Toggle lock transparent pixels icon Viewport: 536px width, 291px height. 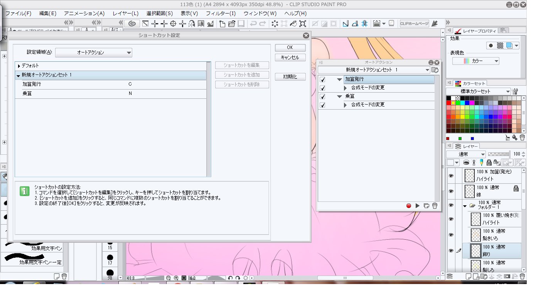(x=497, y=162)
